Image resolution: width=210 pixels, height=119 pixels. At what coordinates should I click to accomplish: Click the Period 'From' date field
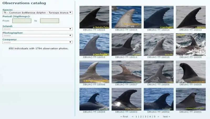pos(22,21)
